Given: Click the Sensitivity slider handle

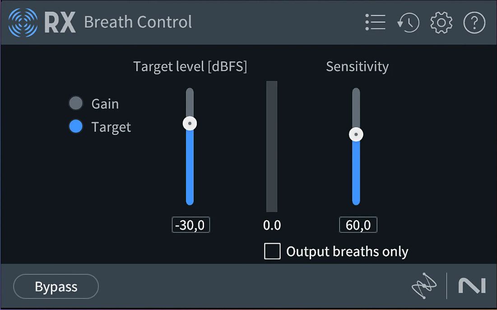Looking at the screenshot, I should tap(356, 134).
